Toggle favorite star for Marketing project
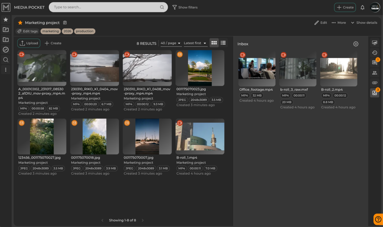The image size is (383, 227). (x=20, y=23)
